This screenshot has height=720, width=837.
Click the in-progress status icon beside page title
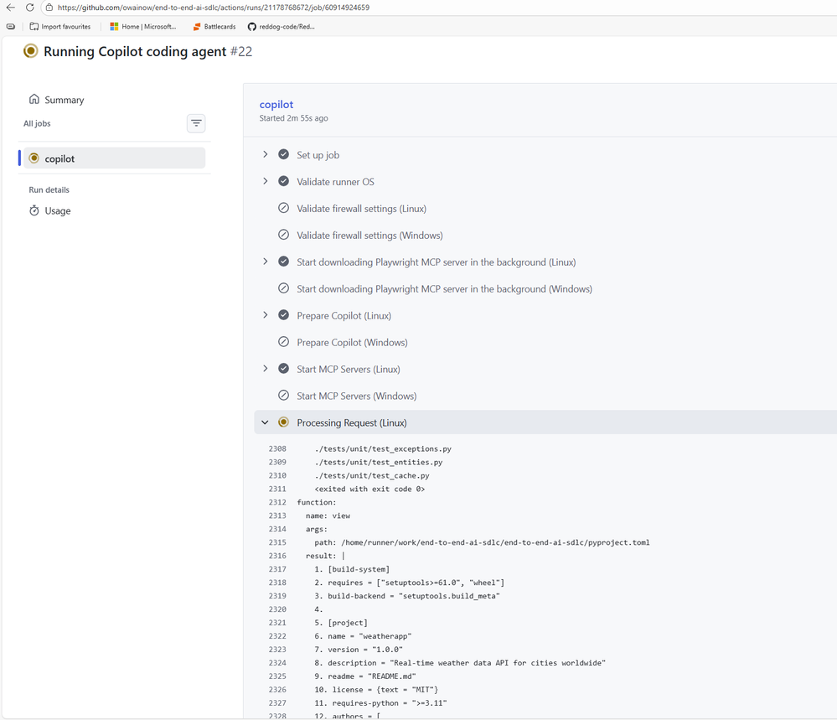(31, 51)
